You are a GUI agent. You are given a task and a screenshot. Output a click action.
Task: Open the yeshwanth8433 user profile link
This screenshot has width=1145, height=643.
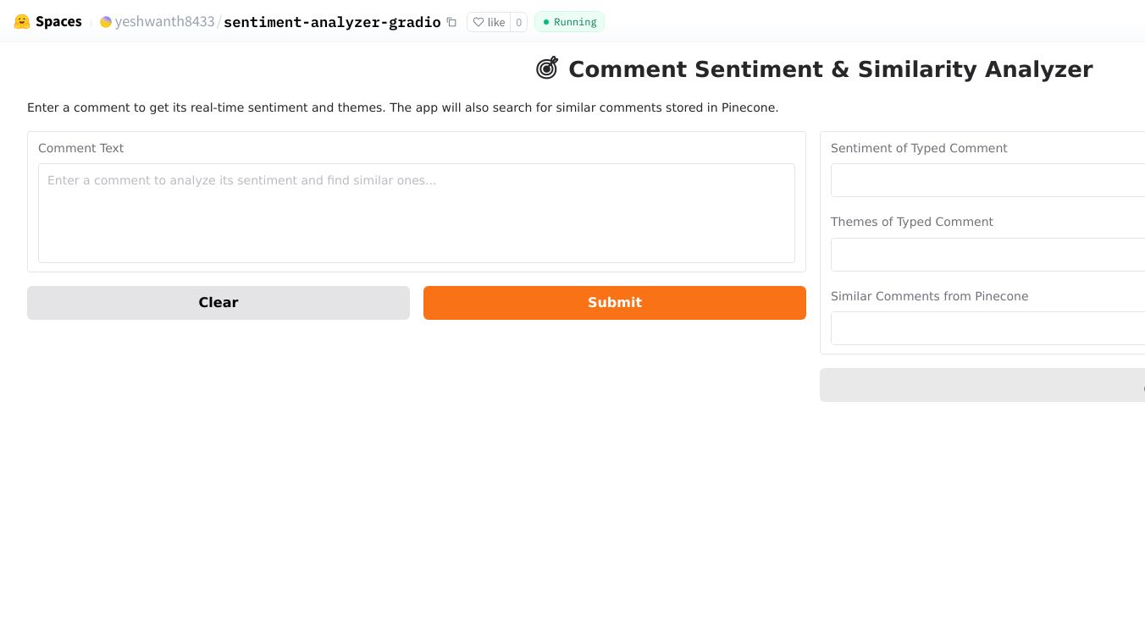coord(164,22)
